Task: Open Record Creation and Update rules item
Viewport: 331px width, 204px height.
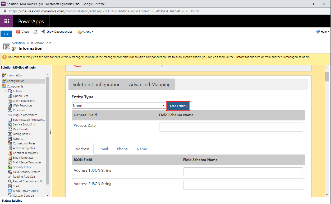Action: click(29, 181)
